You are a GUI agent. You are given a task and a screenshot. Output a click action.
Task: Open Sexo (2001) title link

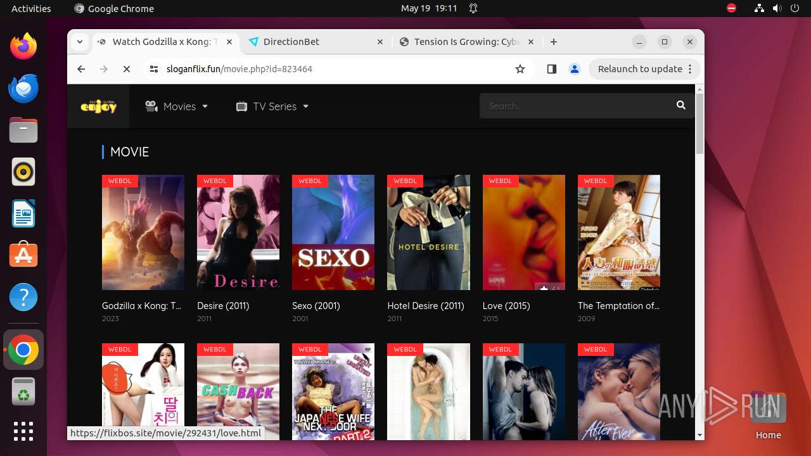(x=316, y=305)
